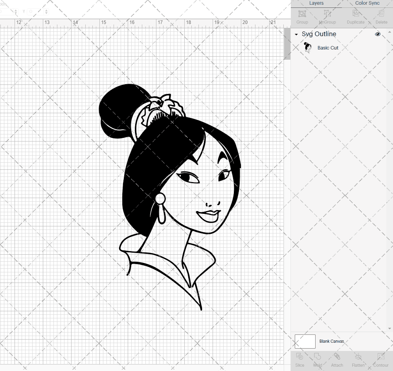The width and height of the screenshot is (393, 371).
Task: Select the Slice tool
Action: coord(299,360)
